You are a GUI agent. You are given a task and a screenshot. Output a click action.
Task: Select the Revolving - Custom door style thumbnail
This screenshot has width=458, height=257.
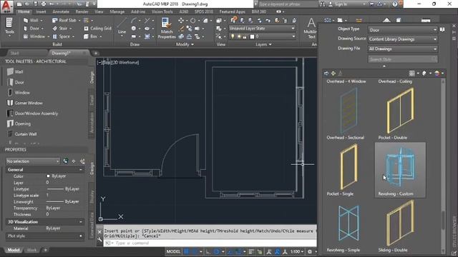click(x=400, y=170)
